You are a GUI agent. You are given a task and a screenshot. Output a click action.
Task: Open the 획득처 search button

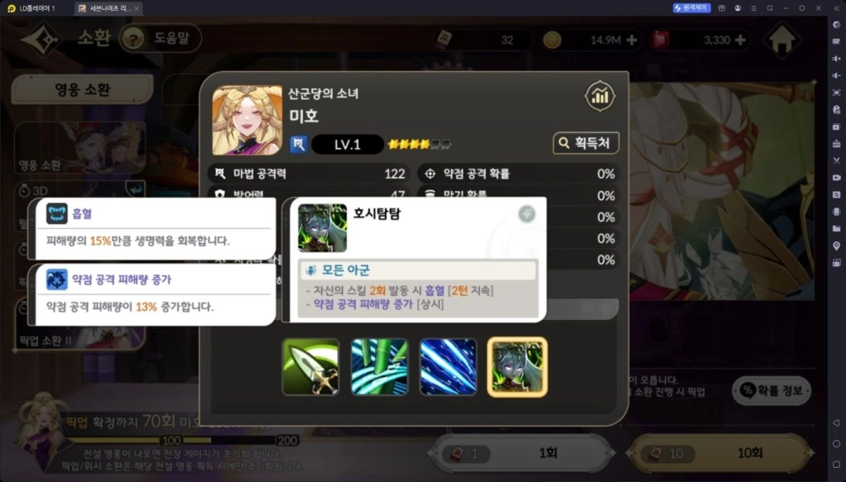[586, 143]
